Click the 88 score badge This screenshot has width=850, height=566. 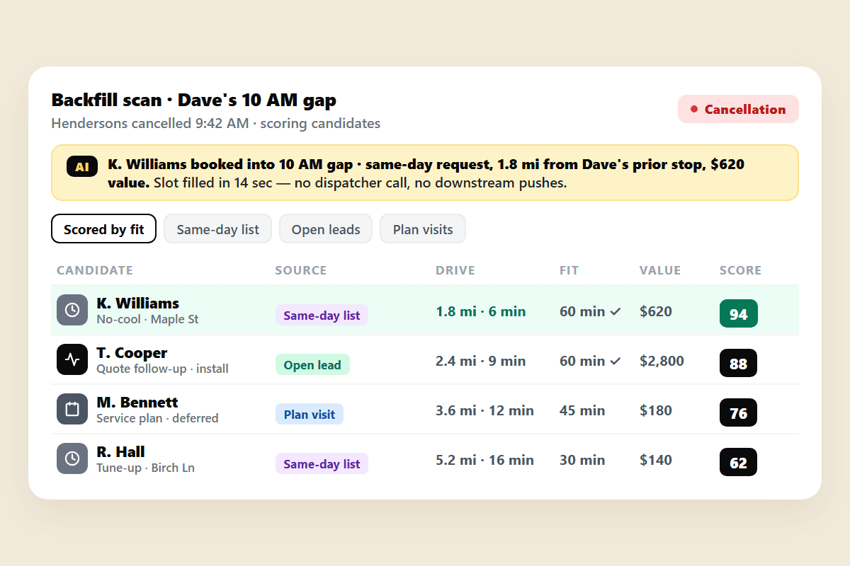click(x=739, y=363)
